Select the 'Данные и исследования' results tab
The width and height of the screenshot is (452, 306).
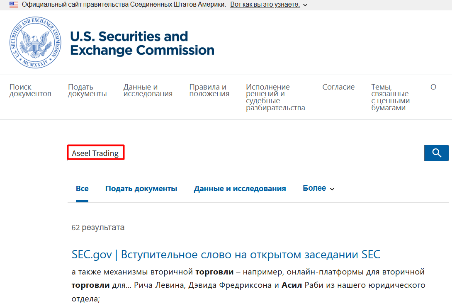pos(240,188)
